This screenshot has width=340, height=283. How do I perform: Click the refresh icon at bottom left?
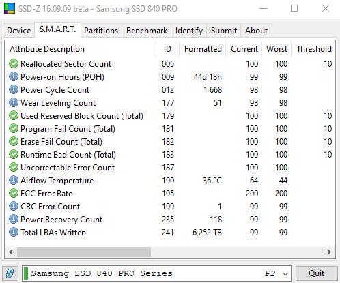(10, 273)
